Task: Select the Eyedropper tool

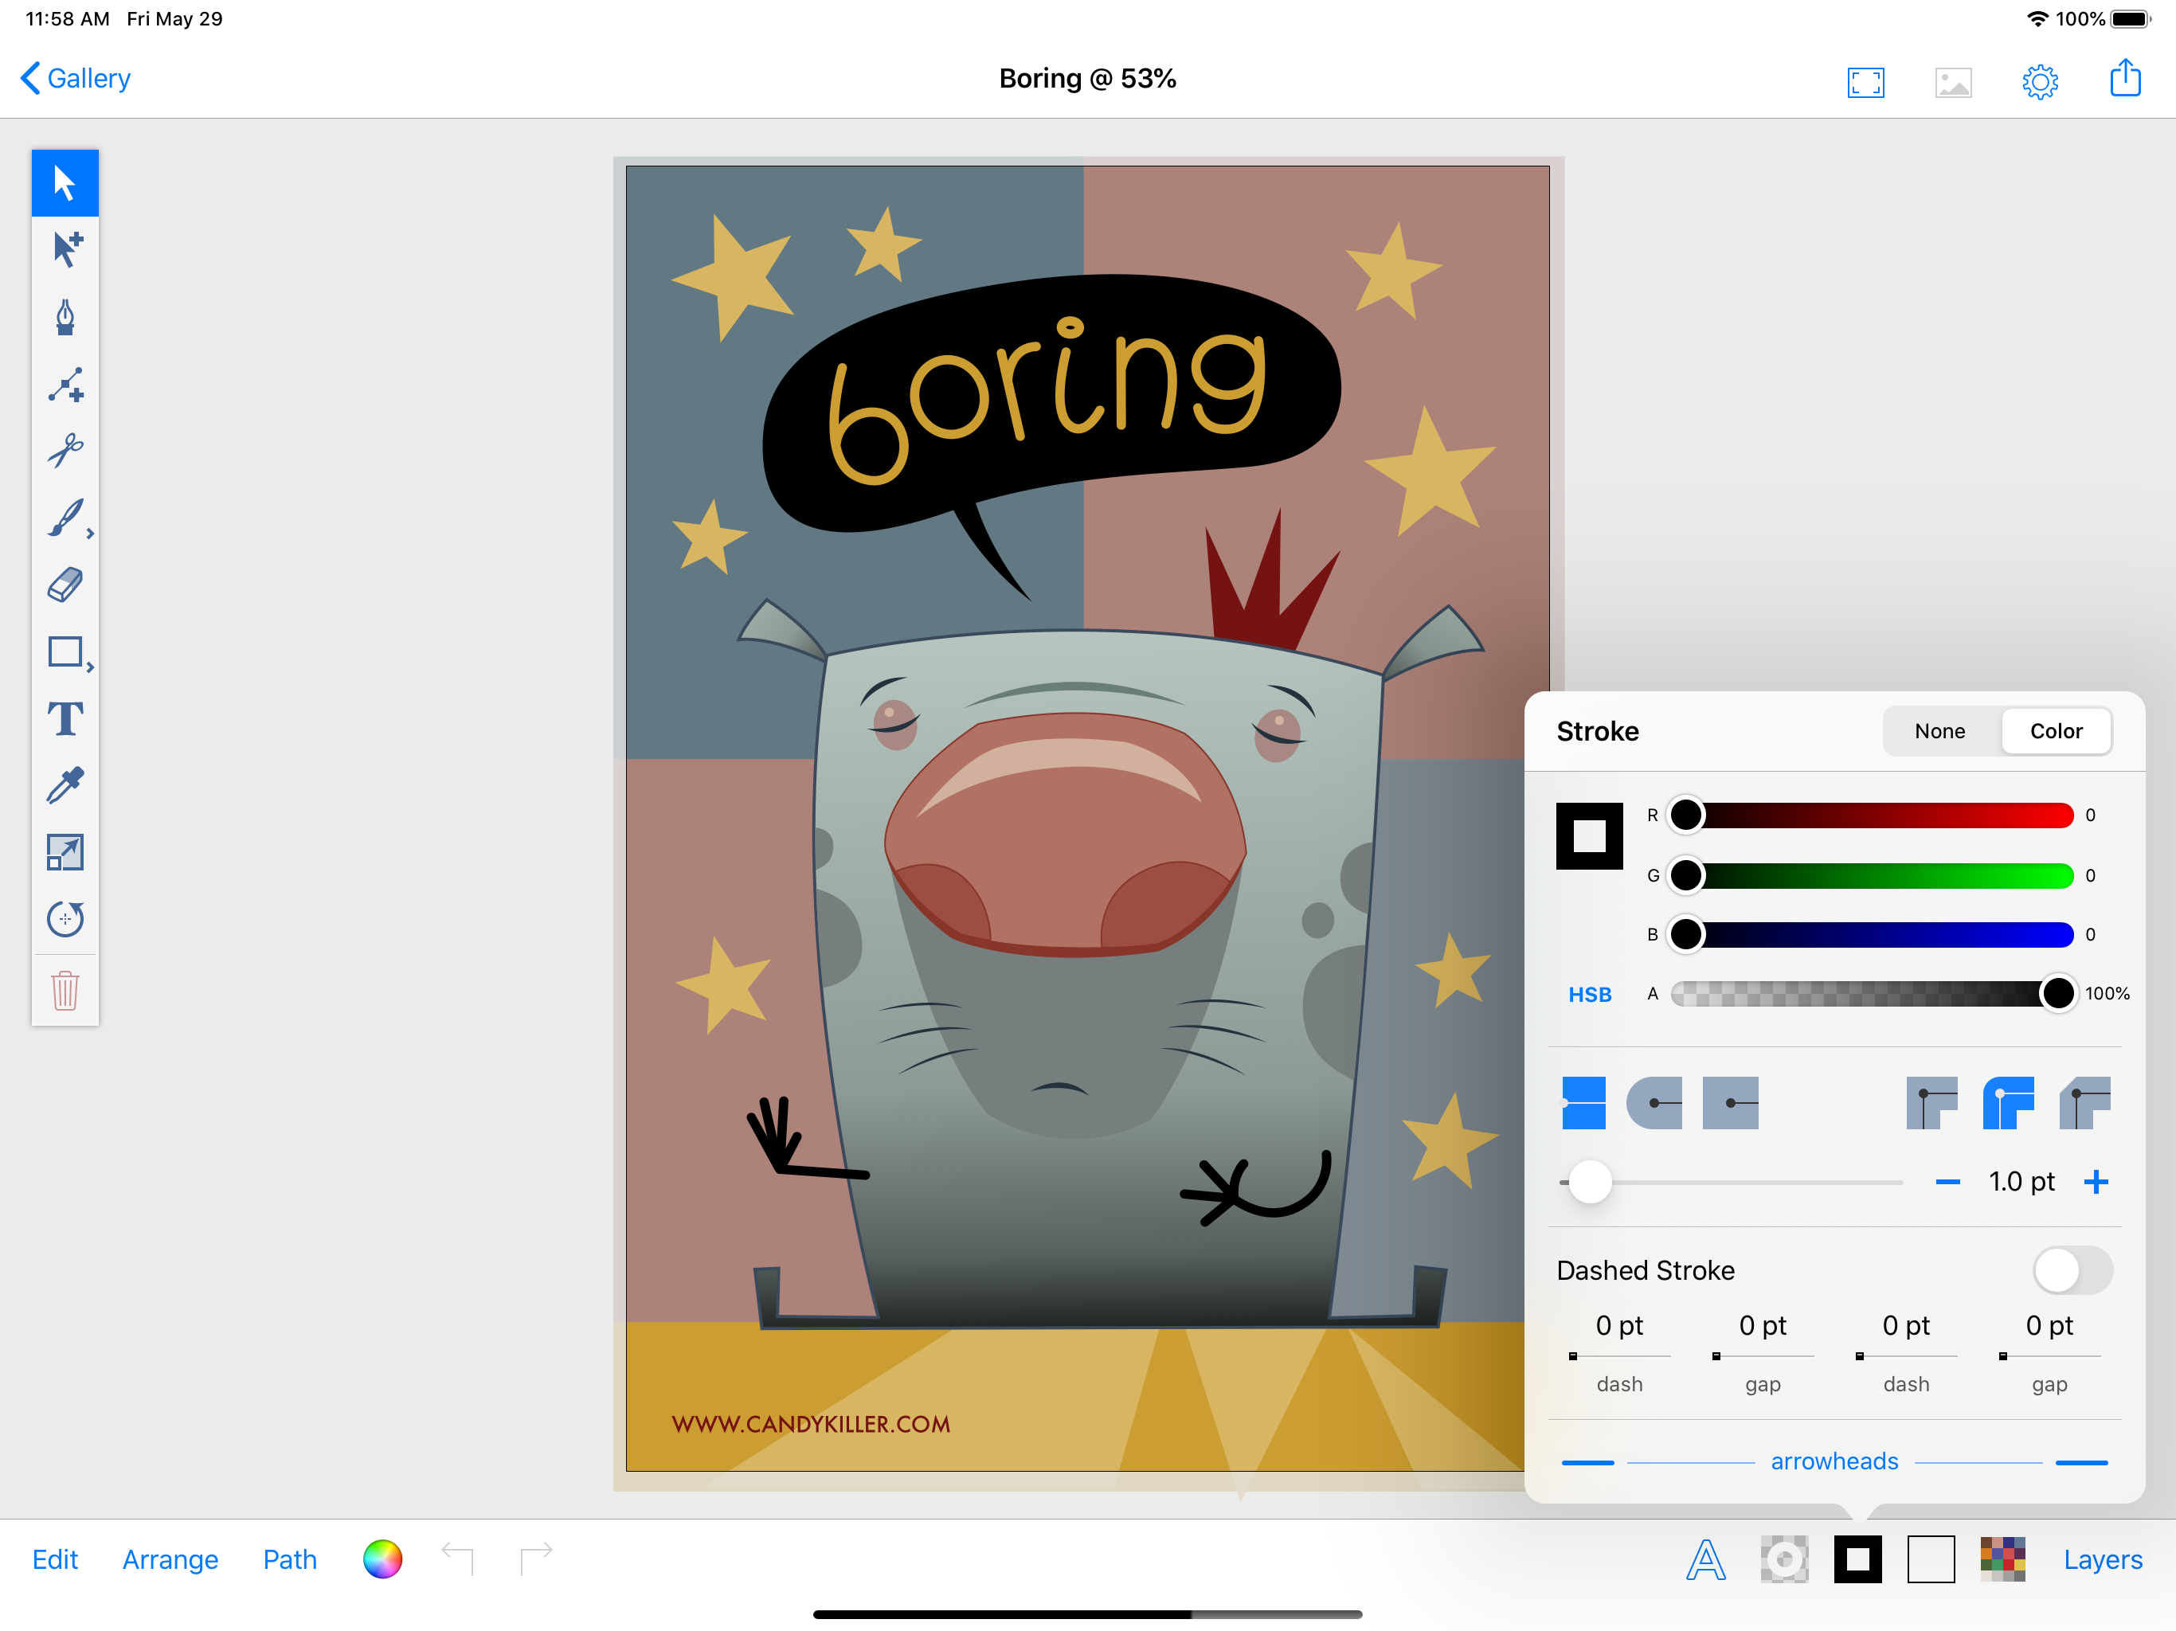Action: pos(65,786)
